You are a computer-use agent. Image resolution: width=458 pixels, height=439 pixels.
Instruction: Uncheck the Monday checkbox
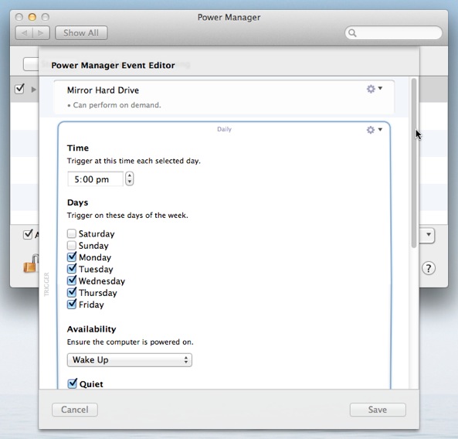[72, 257]
